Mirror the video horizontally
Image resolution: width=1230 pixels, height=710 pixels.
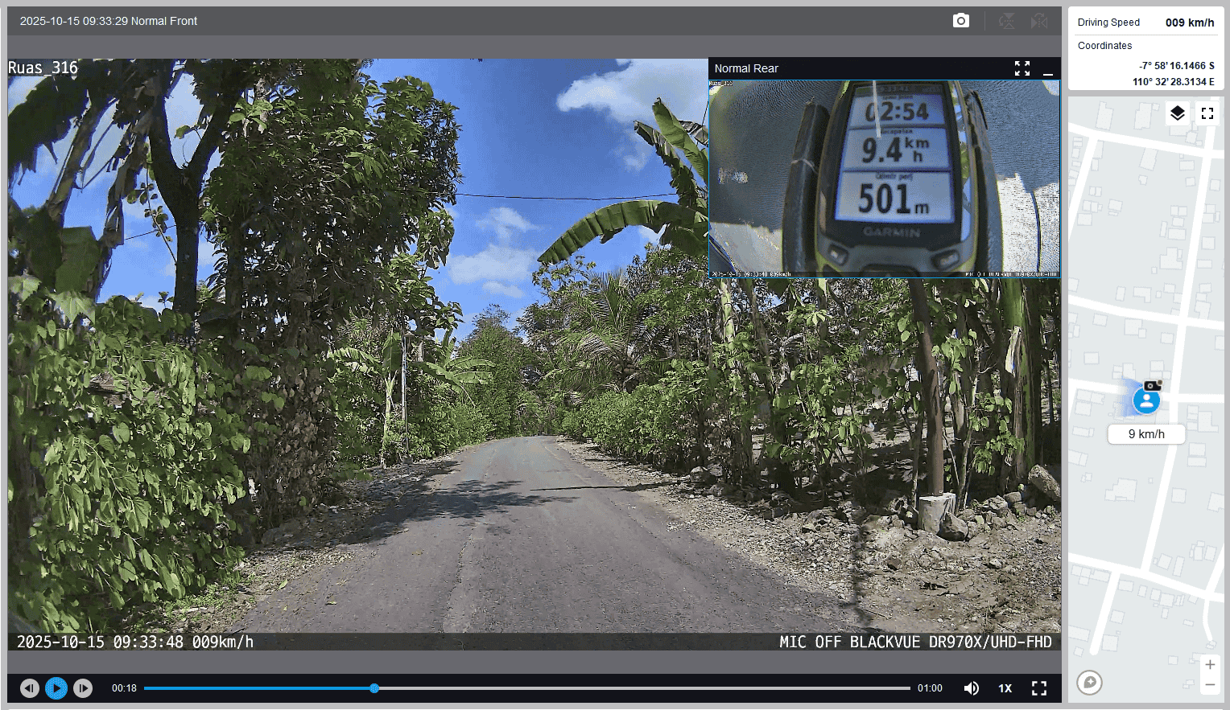[1039, 21]
